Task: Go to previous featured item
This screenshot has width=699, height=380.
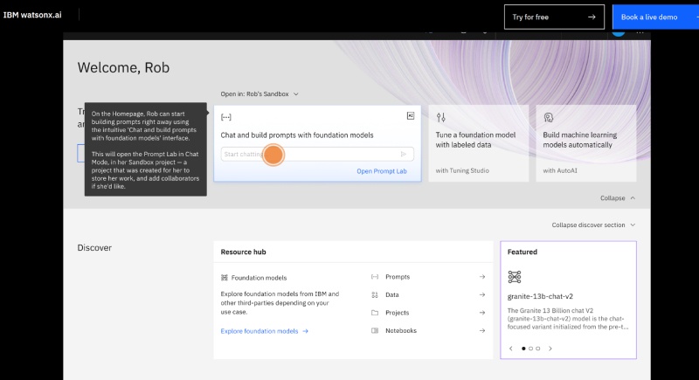Action: (x=511, y=349)
